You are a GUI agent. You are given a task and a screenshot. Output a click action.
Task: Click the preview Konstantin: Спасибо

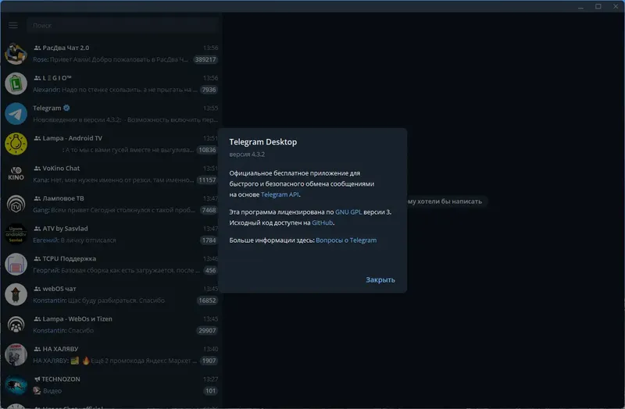point(63,330)
